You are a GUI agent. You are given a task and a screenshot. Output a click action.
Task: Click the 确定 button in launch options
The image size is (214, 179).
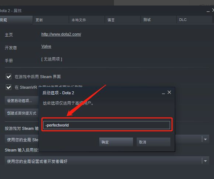[116, 142]
